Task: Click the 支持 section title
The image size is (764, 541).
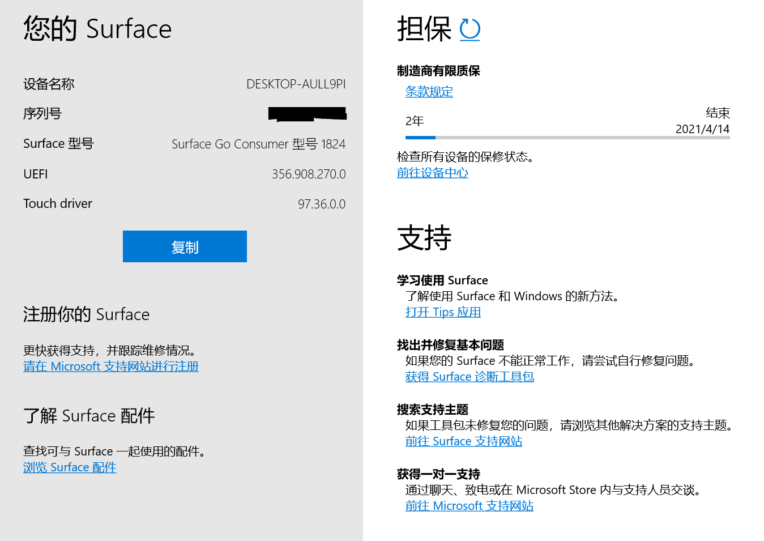Action: coord(424,237)
